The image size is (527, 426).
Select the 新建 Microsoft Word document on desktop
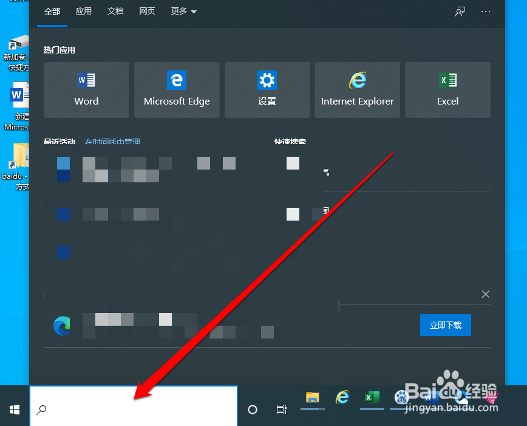click(x=17, y=106)
